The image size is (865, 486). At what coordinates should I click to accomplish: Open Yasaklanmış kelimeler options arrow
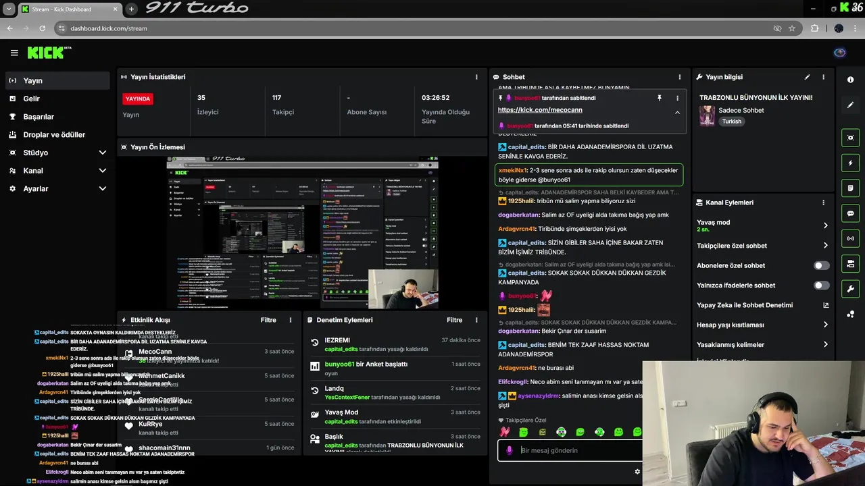[x=825, y=344]
